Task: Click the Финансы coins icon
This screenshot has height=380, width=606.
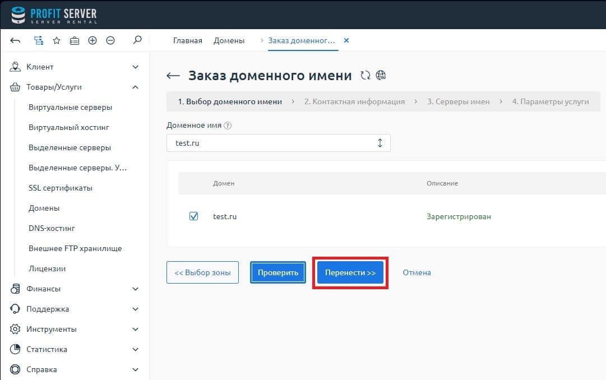Action: click(15, 289)
